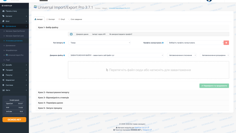This screenshot has width=236, height=133.
Task: Click Головна breadcrumb link
Action: pyautogui.click(x=98, y=8)
